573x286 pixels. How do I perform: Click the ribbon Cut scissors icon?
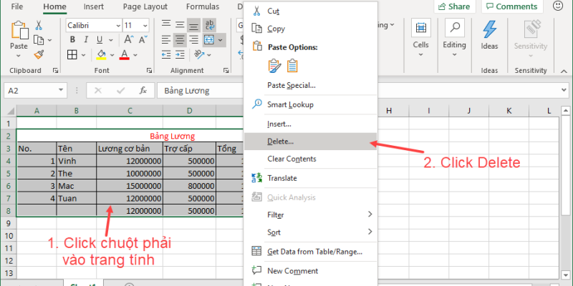point(39,25)
